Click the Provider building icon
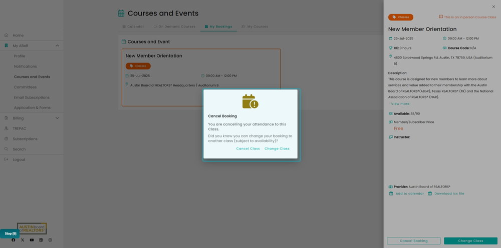The image size is (501, 248). click(x=390, y=187)
